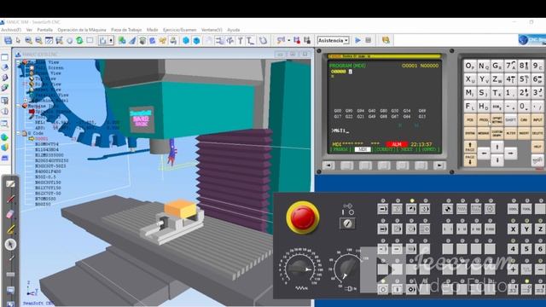Click the second blue cube view icon
Screen dimensions: 546x307
pos(196,40)
